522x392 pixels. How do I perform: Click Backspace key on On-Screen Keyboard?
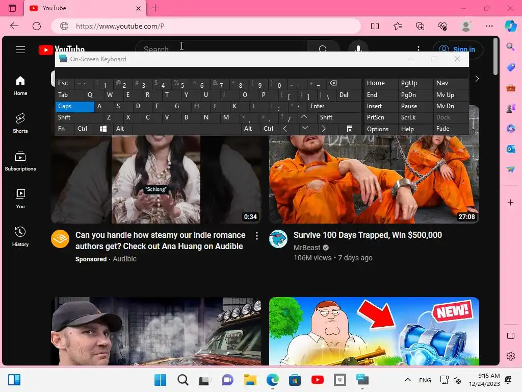pos(344,83)
